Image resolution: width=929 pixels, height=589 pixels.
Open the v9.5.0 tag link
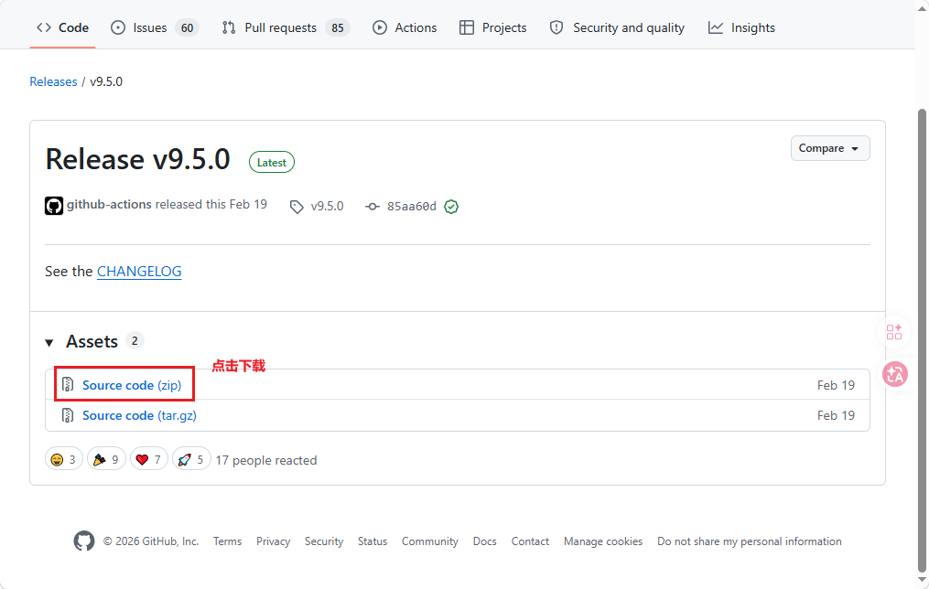pyautogui.click(x=327, y=206)
